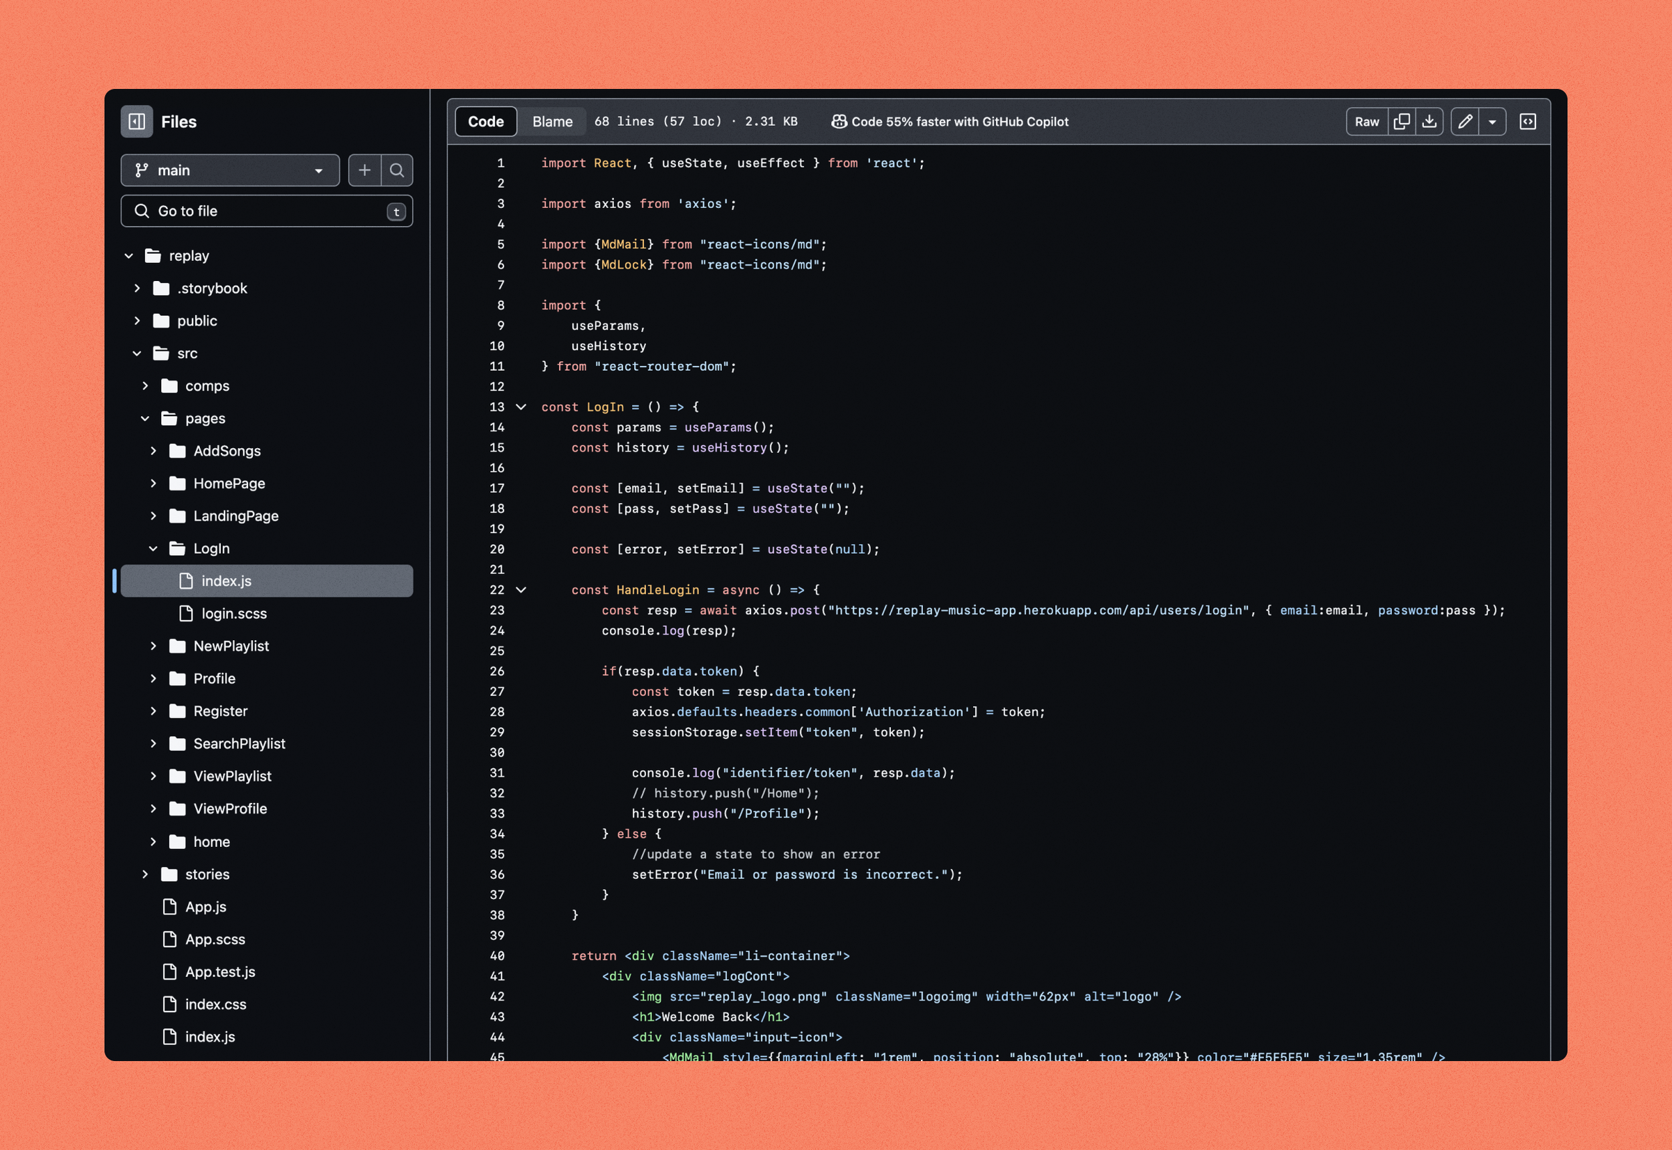The width and height of the screenshot is (1672, 1150).
Task: Collapse the src folder tree
Action: (x=137, y=353)
